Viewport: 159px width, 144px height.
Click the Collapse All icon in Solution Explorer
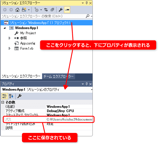[x=52, y=10]
